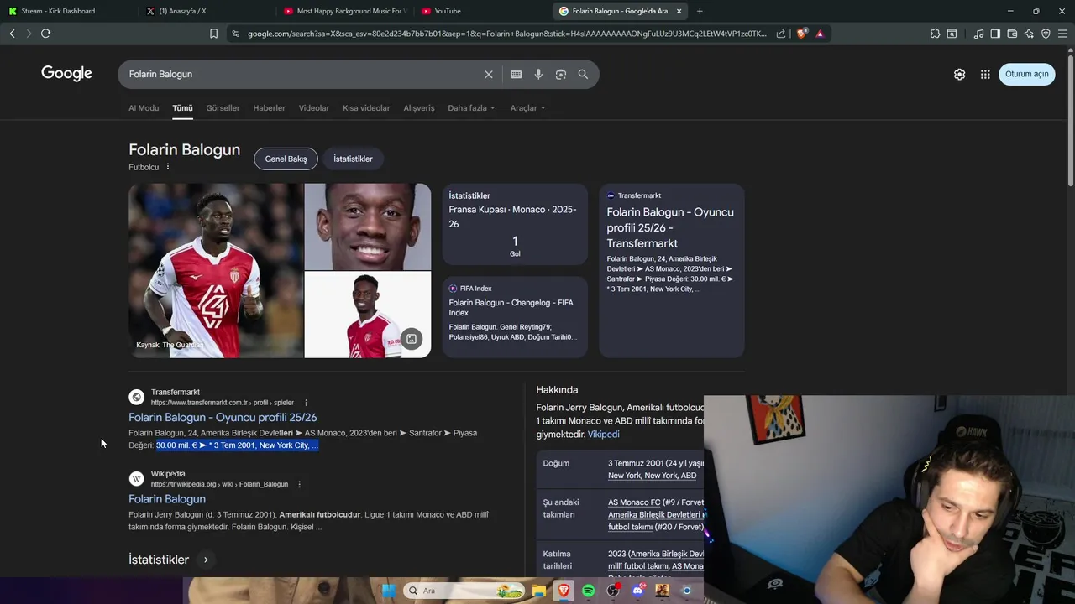
Task: Open the Wikipedia Folarin Balogun result link
Action: 167,499
